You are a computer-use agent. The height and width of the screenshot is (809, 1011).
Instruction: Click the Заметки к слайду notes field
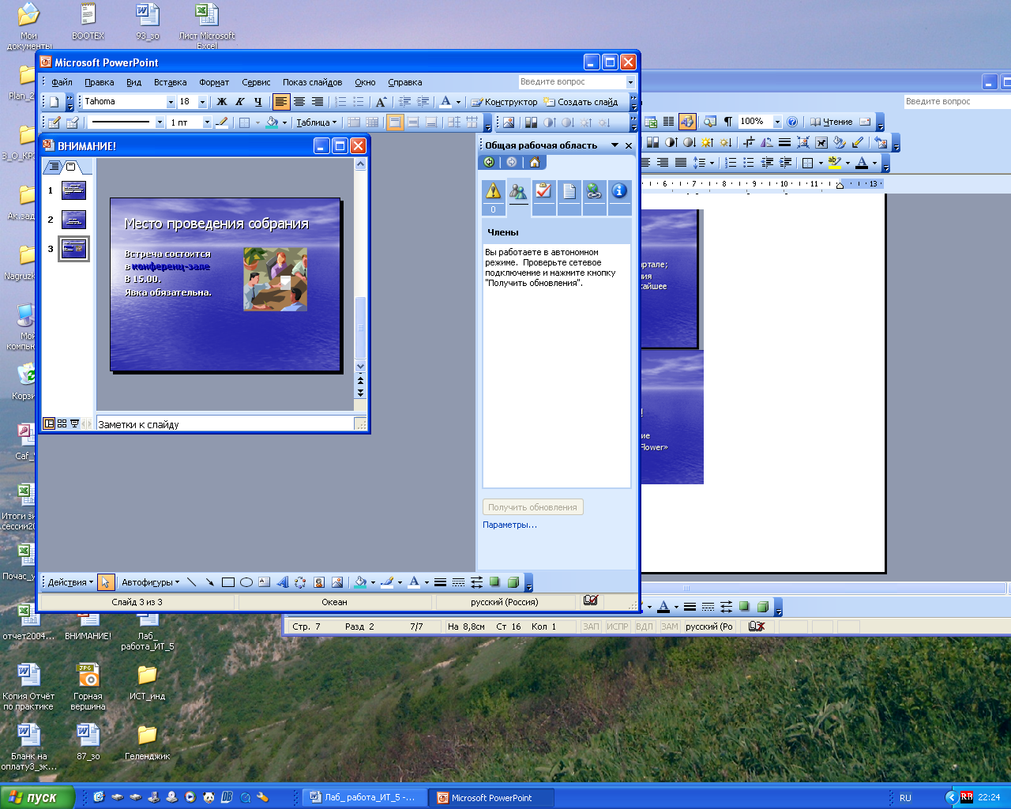(225, 424)
